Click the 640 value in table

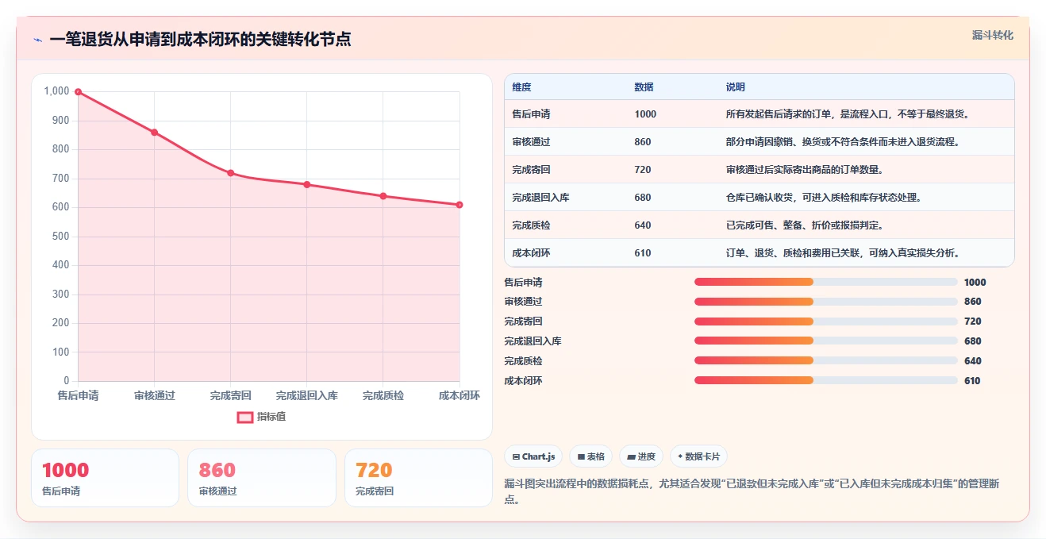click(642, 225)
